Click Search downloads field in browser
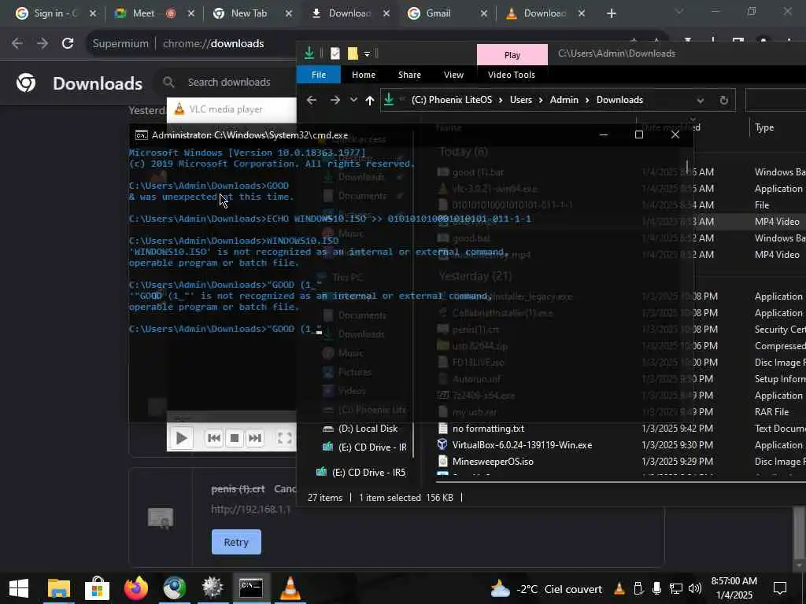This screenshot has height=604, width=806. coord(229,82)
